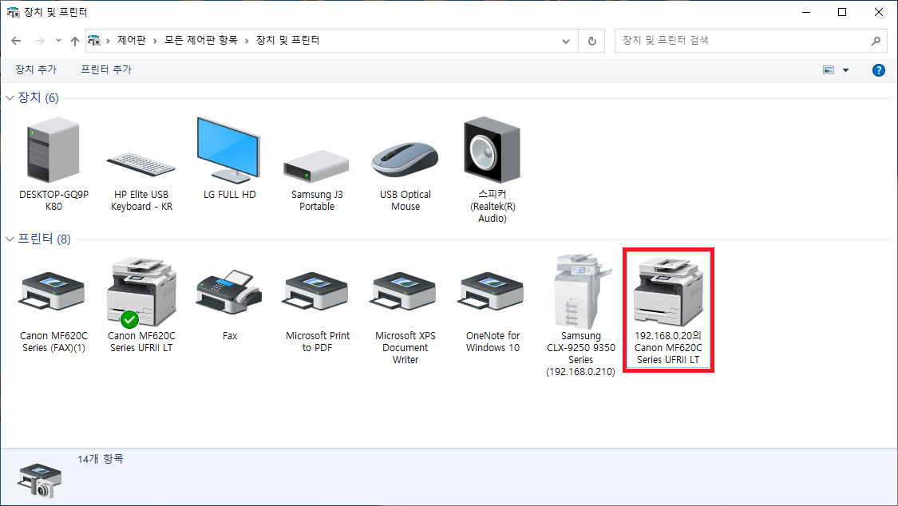Viewport: 898px width, 506px height.
Task: Click the 장치 추가 button
Action: 35,69
